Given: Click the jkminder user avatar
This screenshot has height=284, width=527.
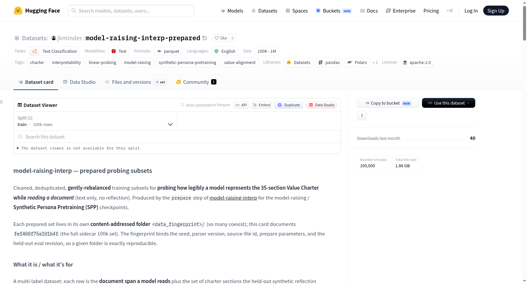Looking at the screenshot, I should click(x=54, y=38).
